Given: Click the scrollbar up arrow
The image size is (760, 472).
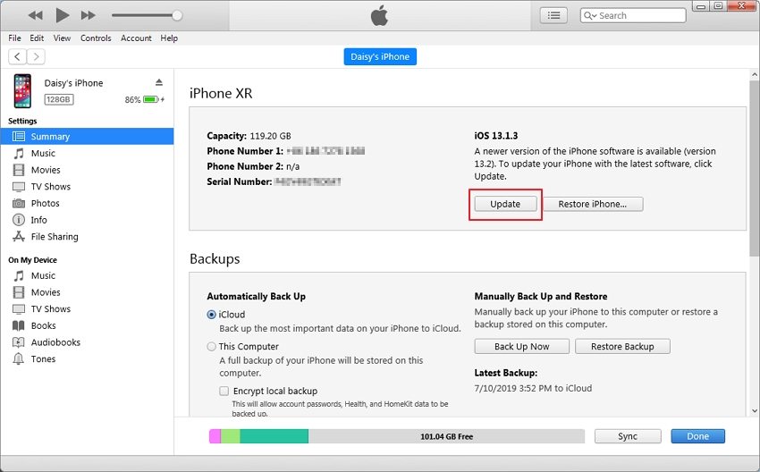Looking at the screenshot, I should click(x=754, y=75).
